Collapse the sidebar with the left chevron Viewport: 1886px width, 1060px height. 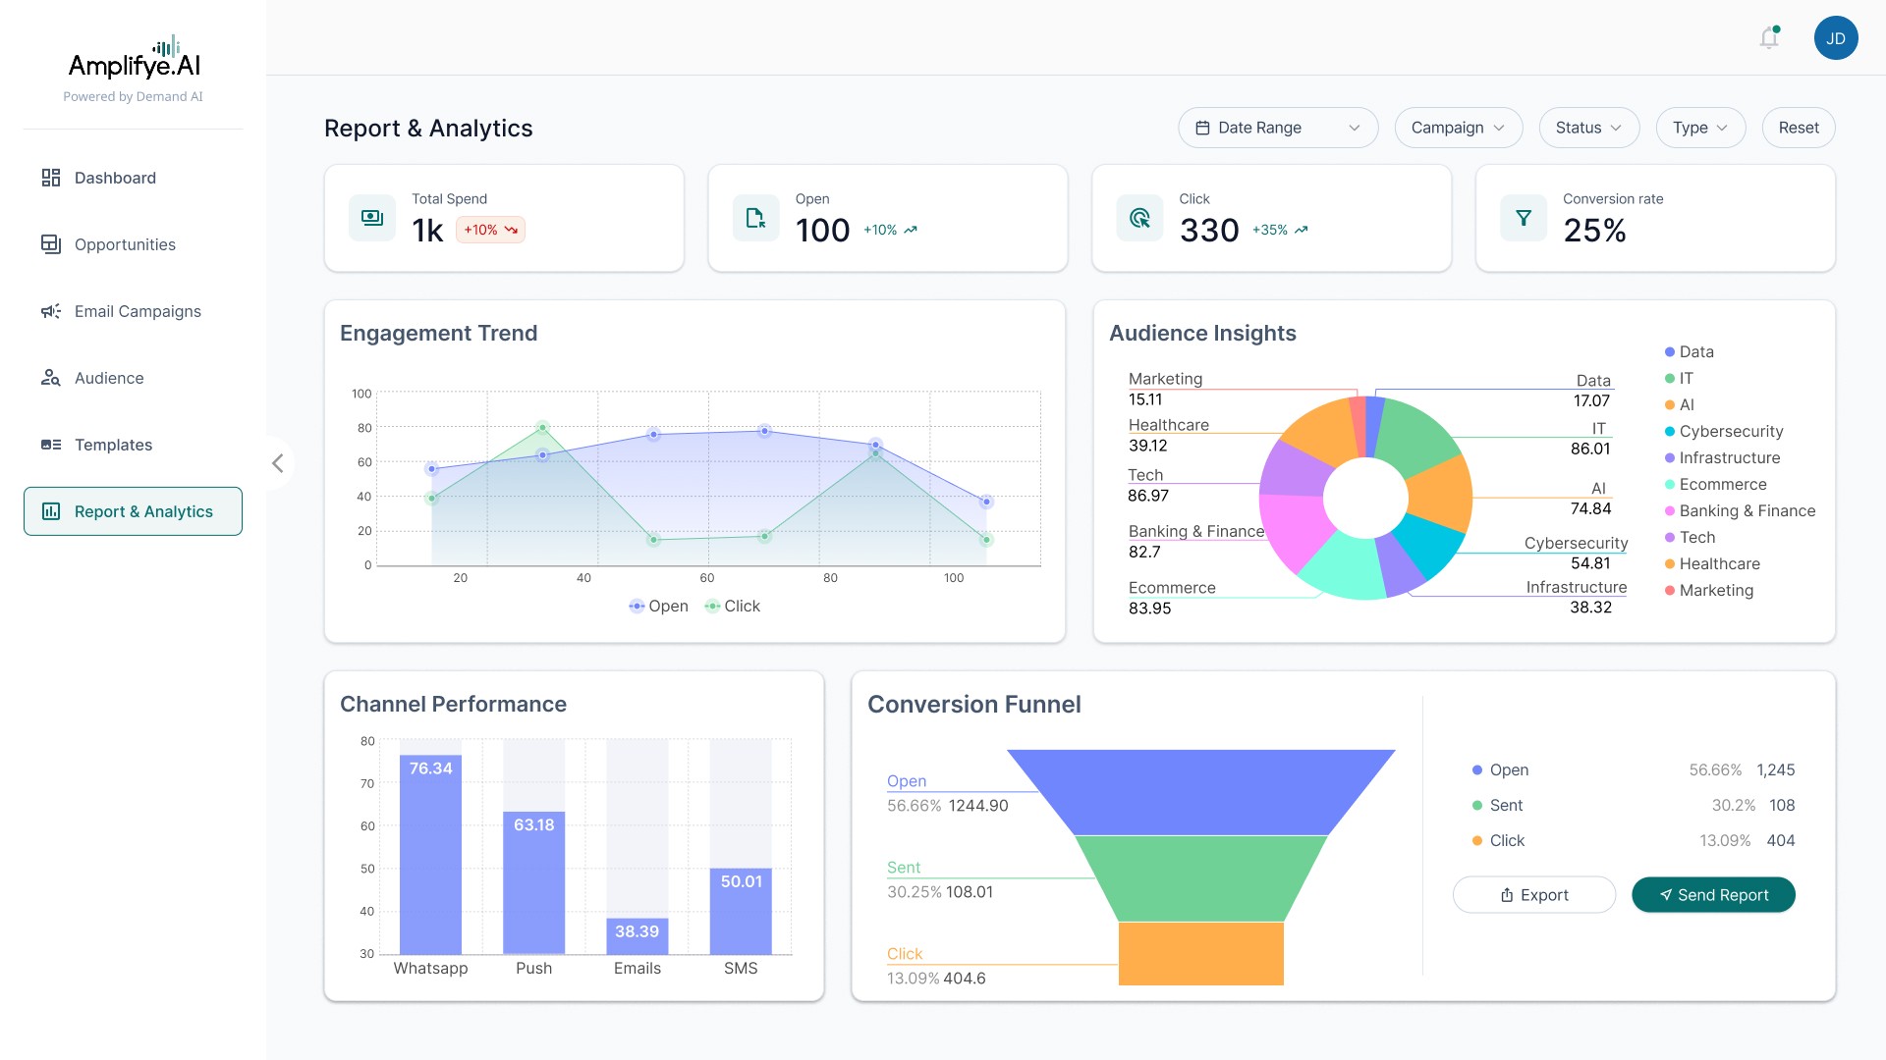point(278,463)
